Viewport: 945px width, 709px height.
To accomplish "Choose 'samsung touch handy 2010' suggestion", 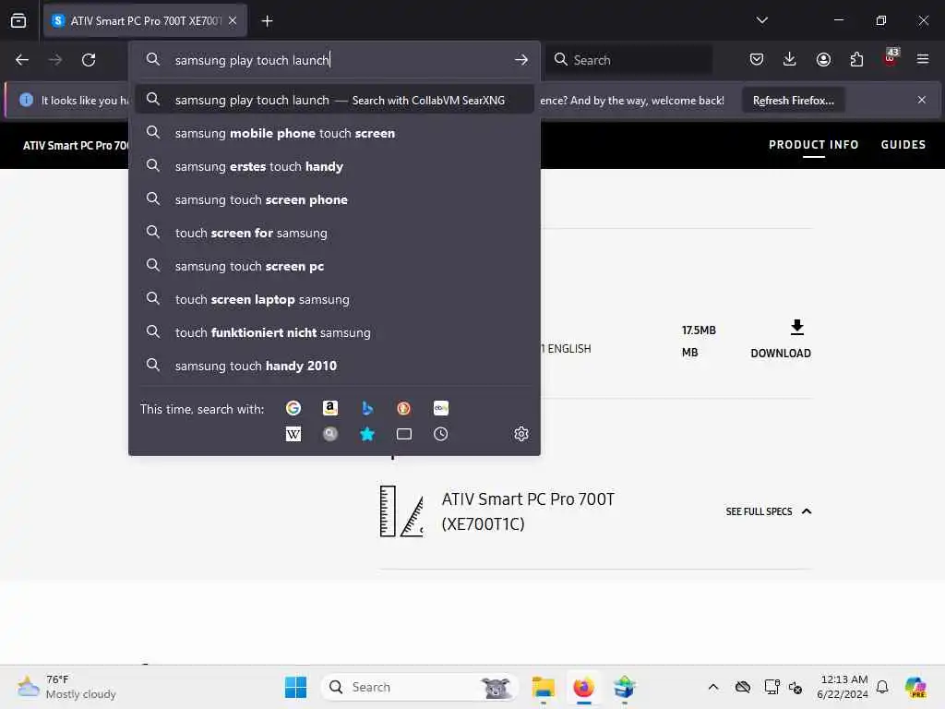I will tap(334, 366).
